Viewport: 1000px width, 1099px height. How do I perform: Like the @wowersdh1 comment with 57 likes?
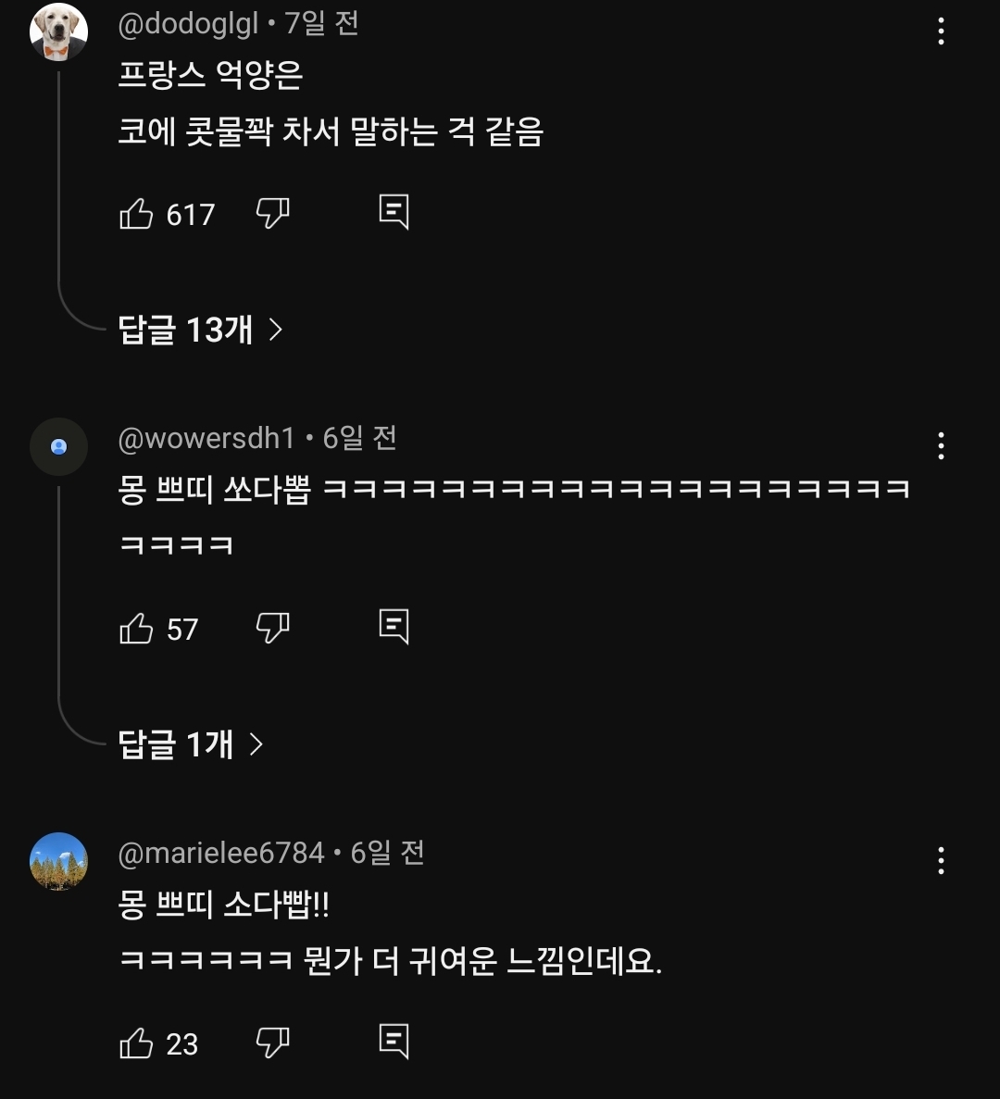click(136, 628)
